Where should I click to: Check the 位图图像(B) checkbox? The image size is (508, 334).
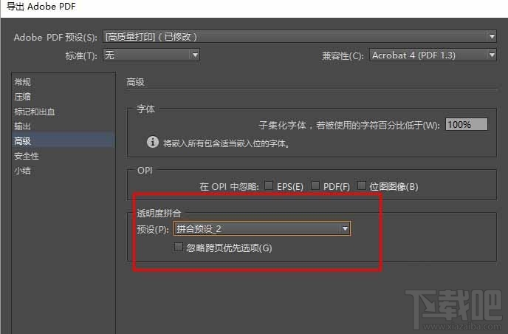click(x=361, y=185)
